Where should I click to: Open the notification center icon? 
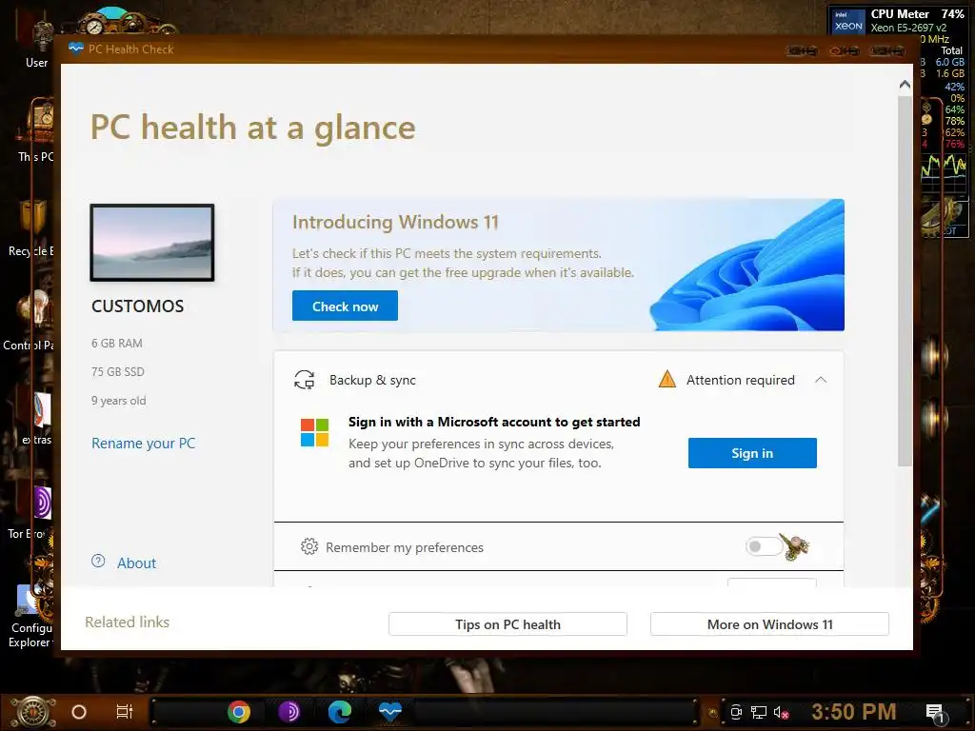[935, 713]
